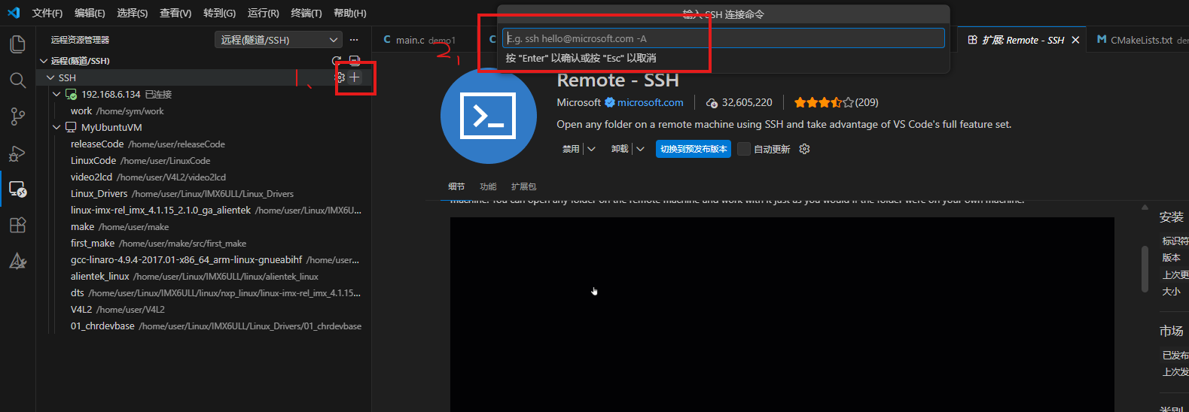Select the 细节 details tab
The width and height of the screenshot is (1189, 412).
(x=456, y=186)
